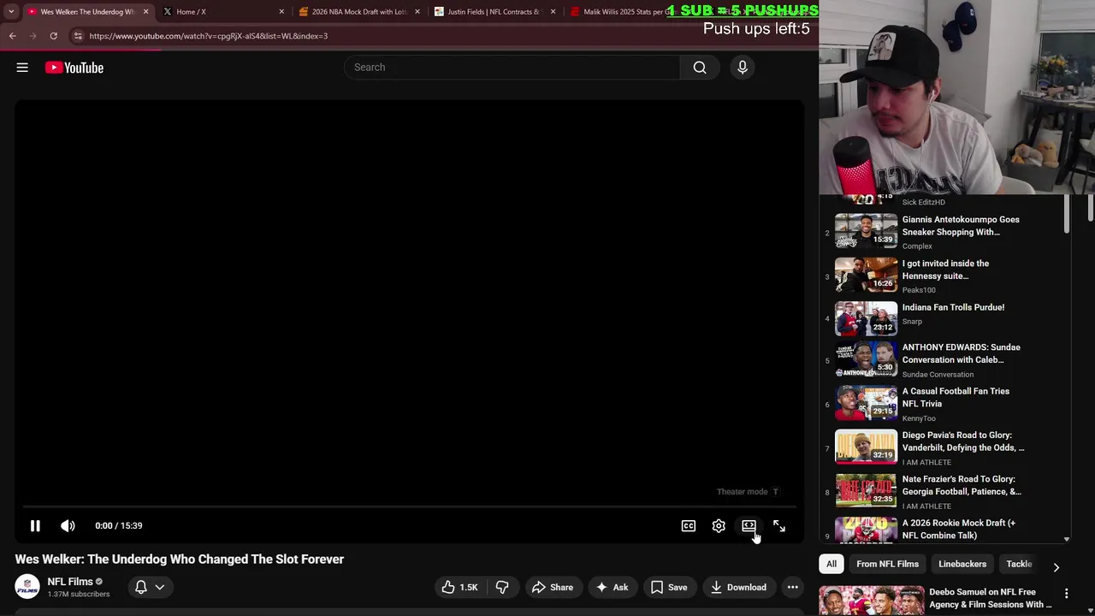Image resolution: width=1095 pixels, height=616 pixels.
Task: Open the browser tab list dropdown
Action: pyautogui.click(x=11, y=12)
